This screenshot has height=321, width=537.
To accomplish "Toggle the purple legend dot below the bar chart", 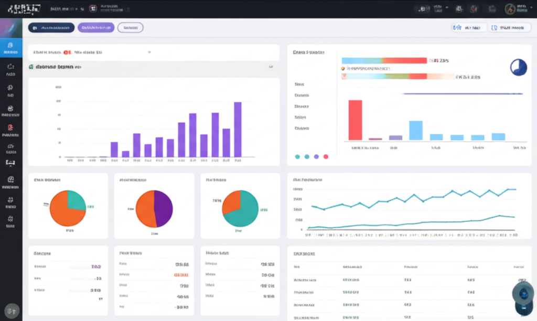I will click(316, 156).
